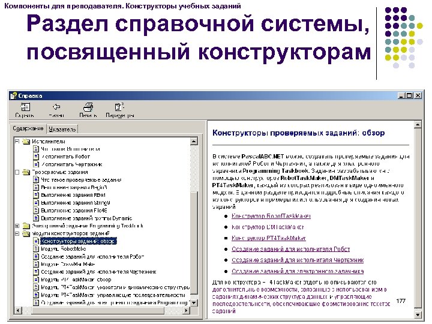The width and height of the screenshot is (432, 324).
Task: Open the Конструктор RobotTaskMaker link
Action: [271, 216]
